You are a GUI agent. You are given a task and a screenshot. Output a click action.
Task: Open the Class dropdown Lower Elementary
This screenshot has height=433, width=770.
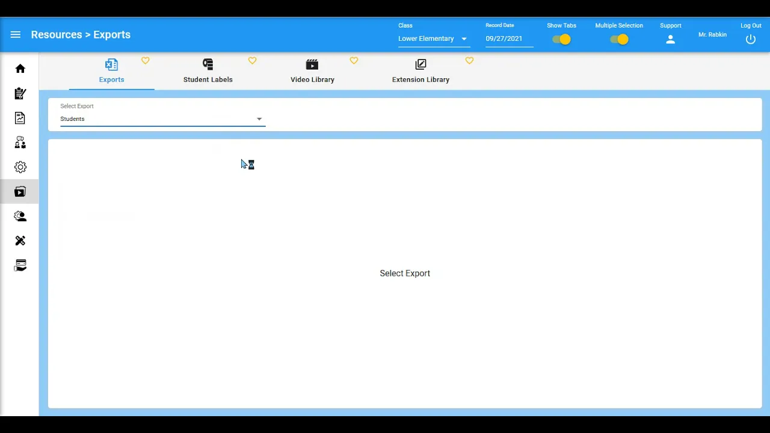point(434,39)
